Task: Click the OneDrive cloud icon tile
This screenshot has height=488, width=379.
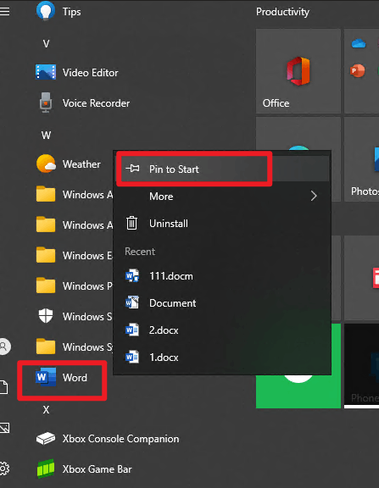Action: pos(359,43)
